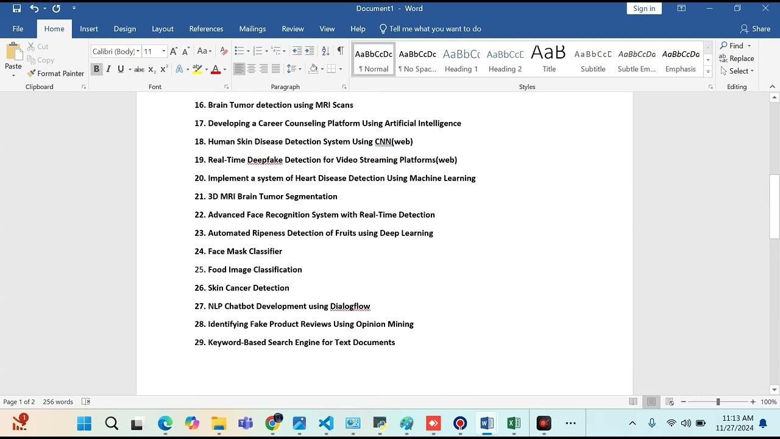
Task: Increase the font size with Grow Font
Action: tap(174, 51)
